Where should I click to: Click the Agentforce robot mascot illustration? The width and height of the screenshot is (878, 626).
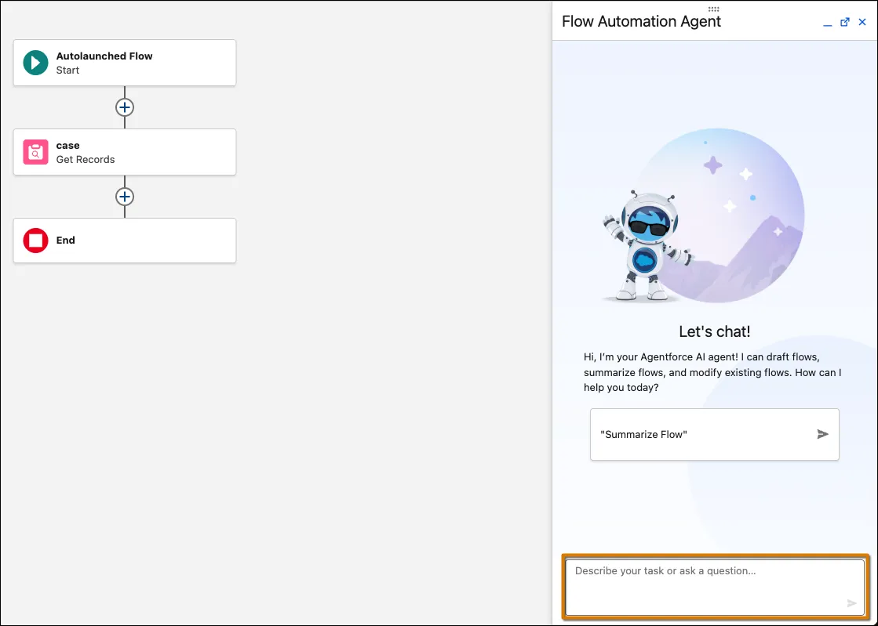pos(643,235)
